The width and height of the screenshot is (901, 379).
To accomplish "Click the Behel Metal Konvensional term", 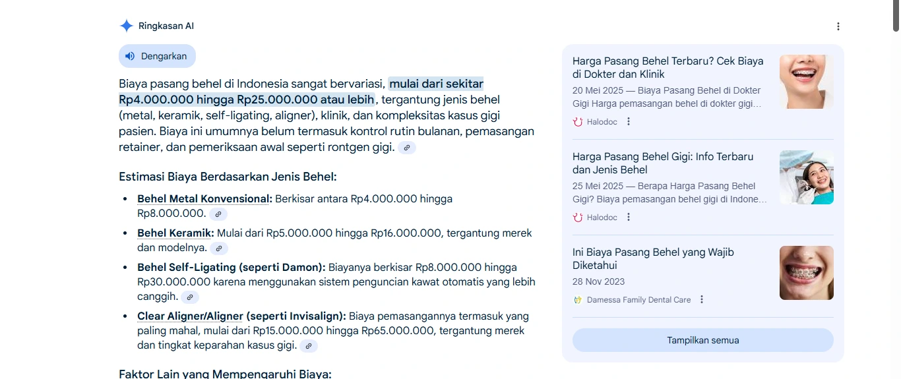I will (204, 198).
